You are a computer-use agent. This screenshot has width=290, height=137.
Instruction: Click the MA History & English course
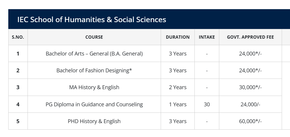pos(94,87)
